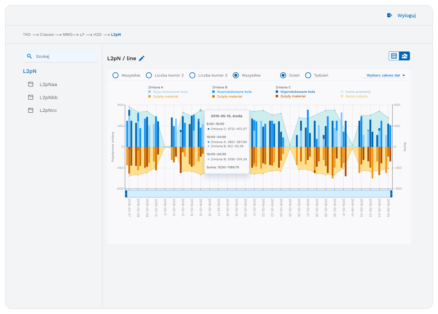Click the tray icon beside L2pNcc
The width and height of the screenshot is (438, 314).
[x=30, y=110]
